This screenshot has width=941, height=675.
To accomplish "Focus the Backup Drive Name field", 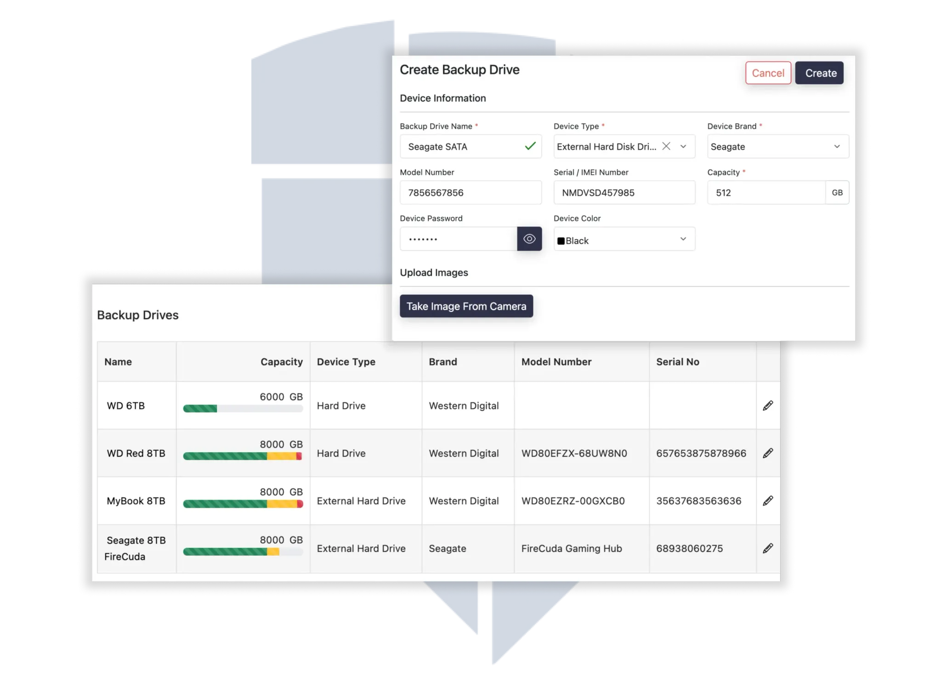I will (470, 146).
